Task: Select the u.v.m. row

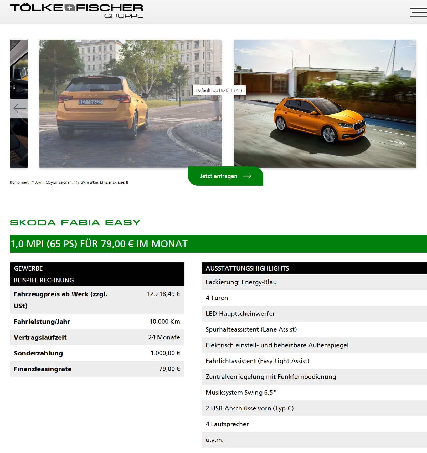Action: coord(314,440)
